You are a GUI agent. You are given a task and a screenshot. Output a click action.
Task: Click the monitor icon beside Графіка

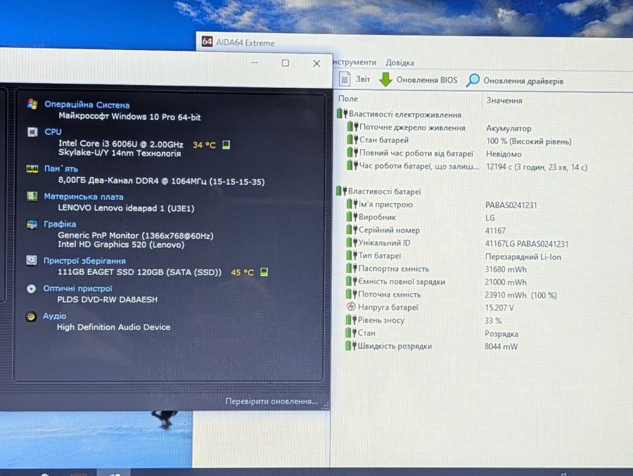coord(32,224)
